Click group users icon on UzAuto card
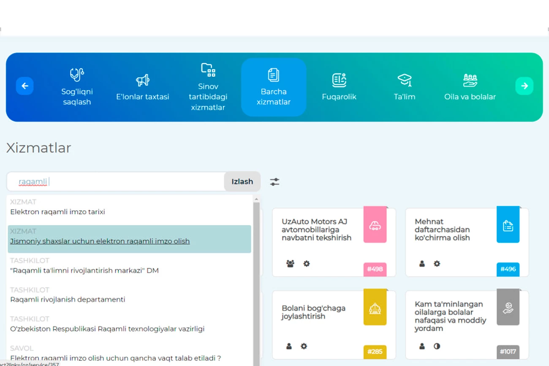549x366 pixels. [290, 264]
